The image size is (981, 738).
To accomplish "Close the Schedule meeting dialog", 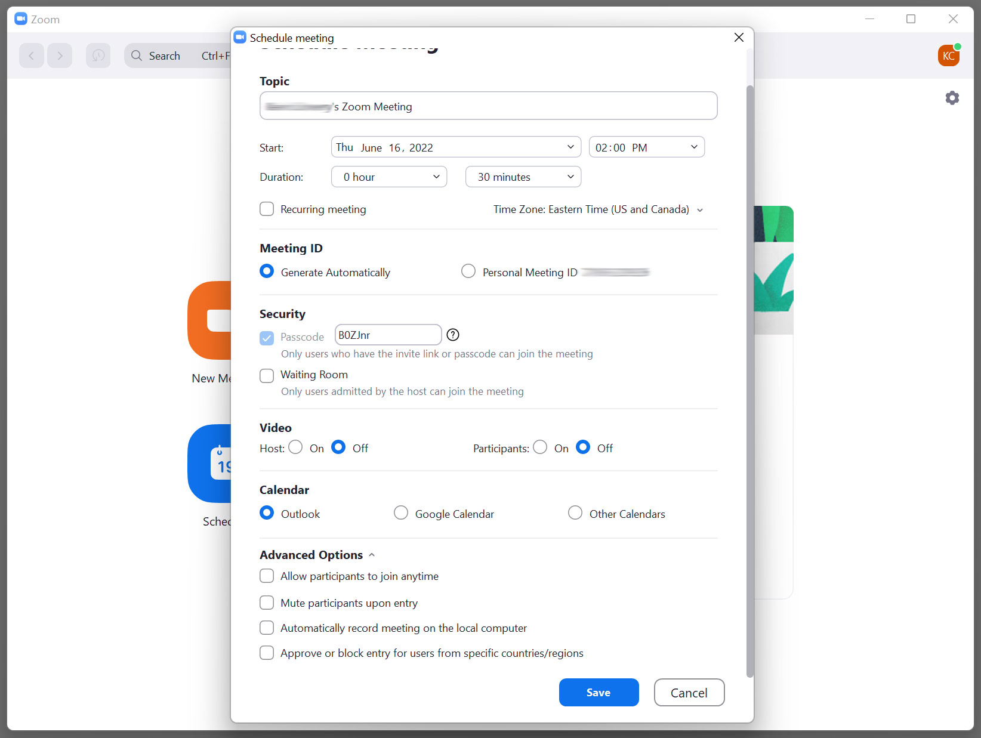I will click(x=739, y=37).
